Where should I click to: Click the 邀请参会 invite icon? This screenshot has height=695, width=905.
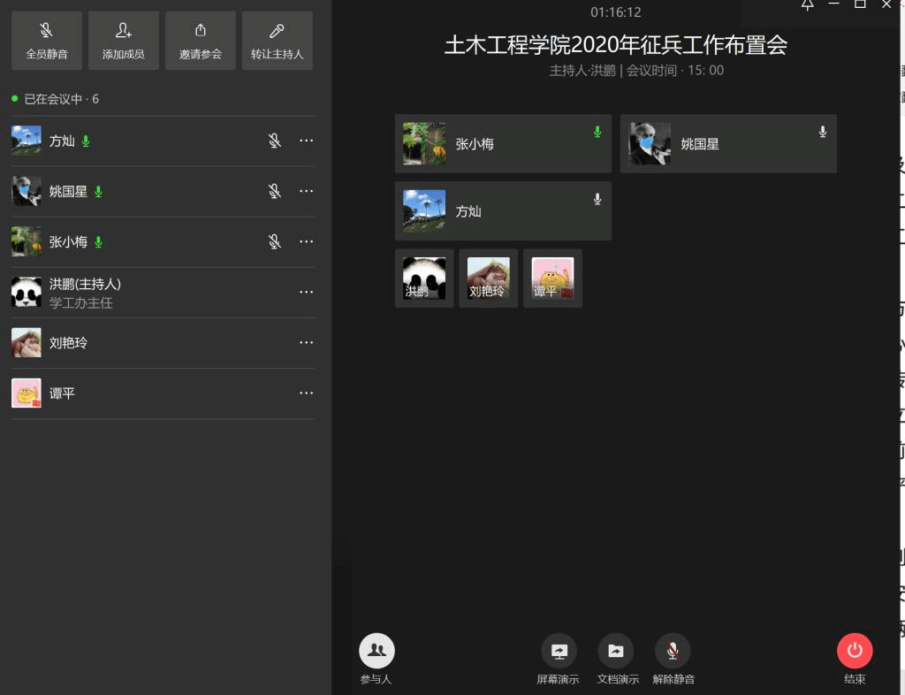click(201, 41)
